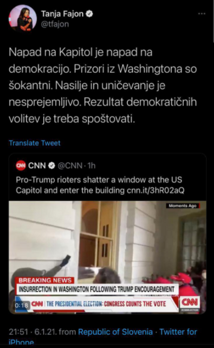The width and height of the screenshot is (214, 348).
Task: Open the Republic of Slovenia location link
Action: (115, 332)
